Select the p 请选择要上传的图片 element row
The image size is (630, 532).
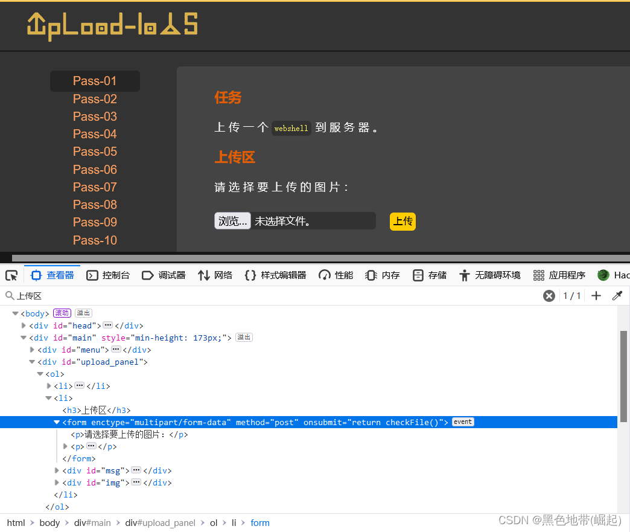tap(308, 434)
